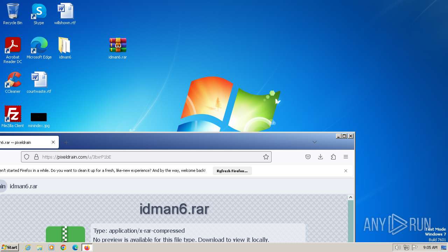Open Action Center flag icon
The image size is (448, 252).
pyautogui.click(x=415, y=247)
